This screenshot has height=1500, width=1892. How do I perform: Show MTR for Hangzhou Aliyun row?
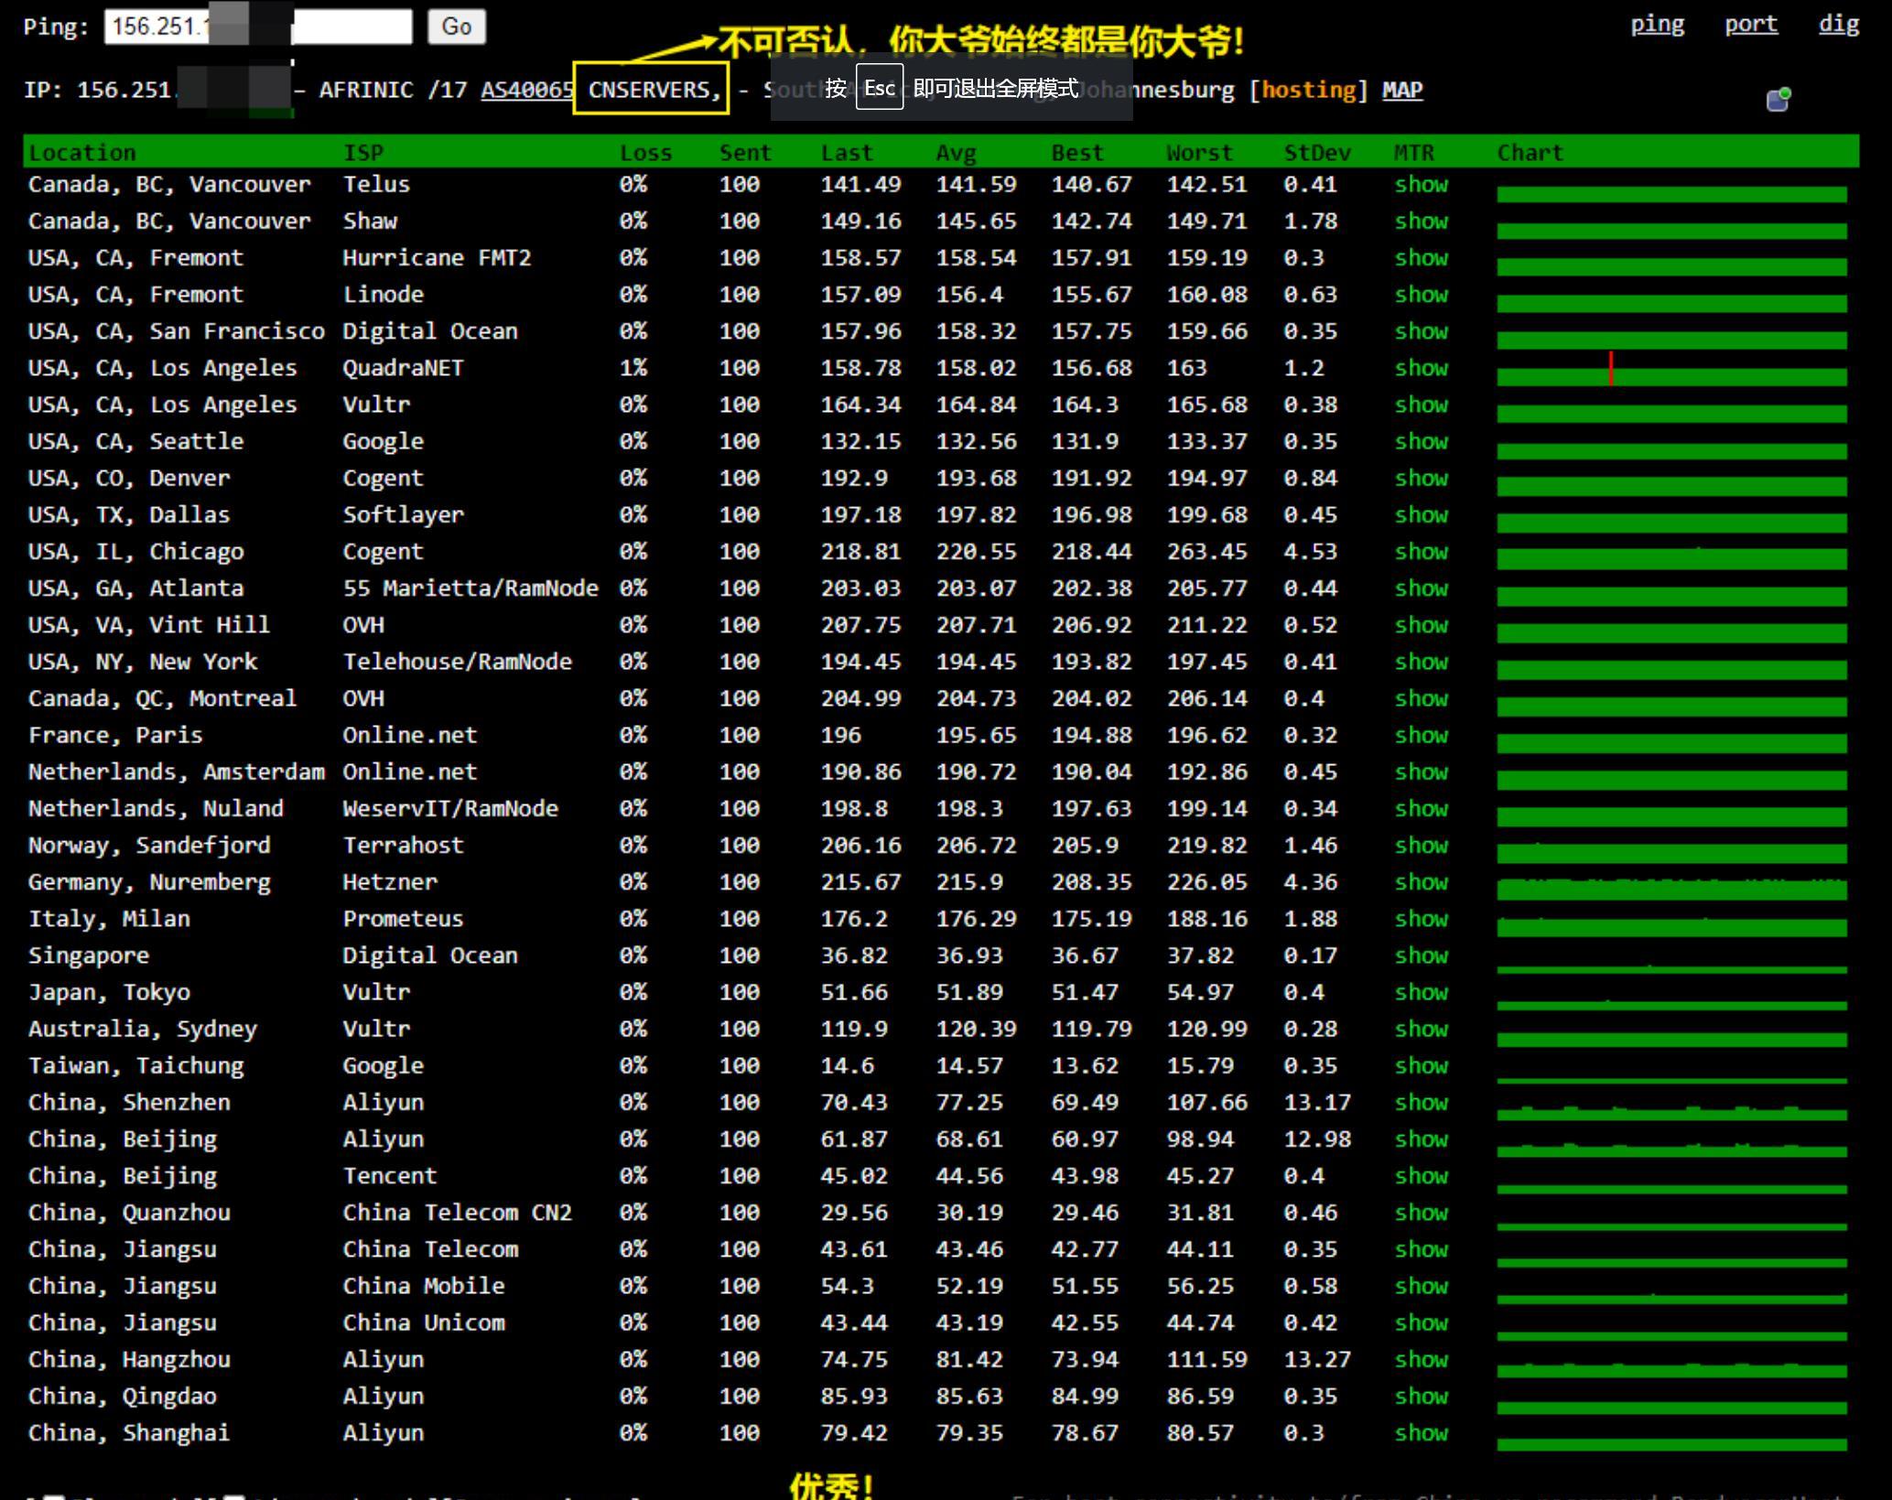[1421, 1358]
